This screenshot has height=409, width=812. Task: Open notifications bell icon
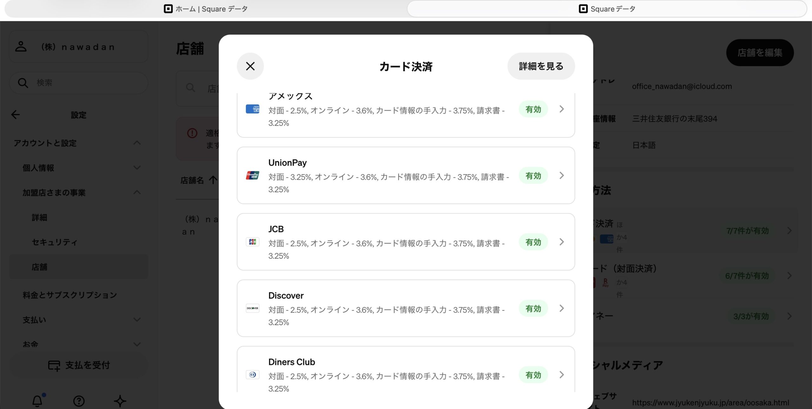pos(37,401)
